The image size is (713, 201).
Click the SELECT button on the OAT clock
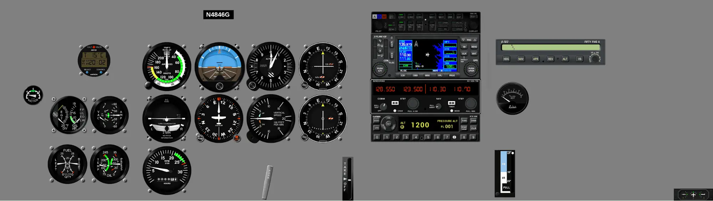(x=87, y=72)
